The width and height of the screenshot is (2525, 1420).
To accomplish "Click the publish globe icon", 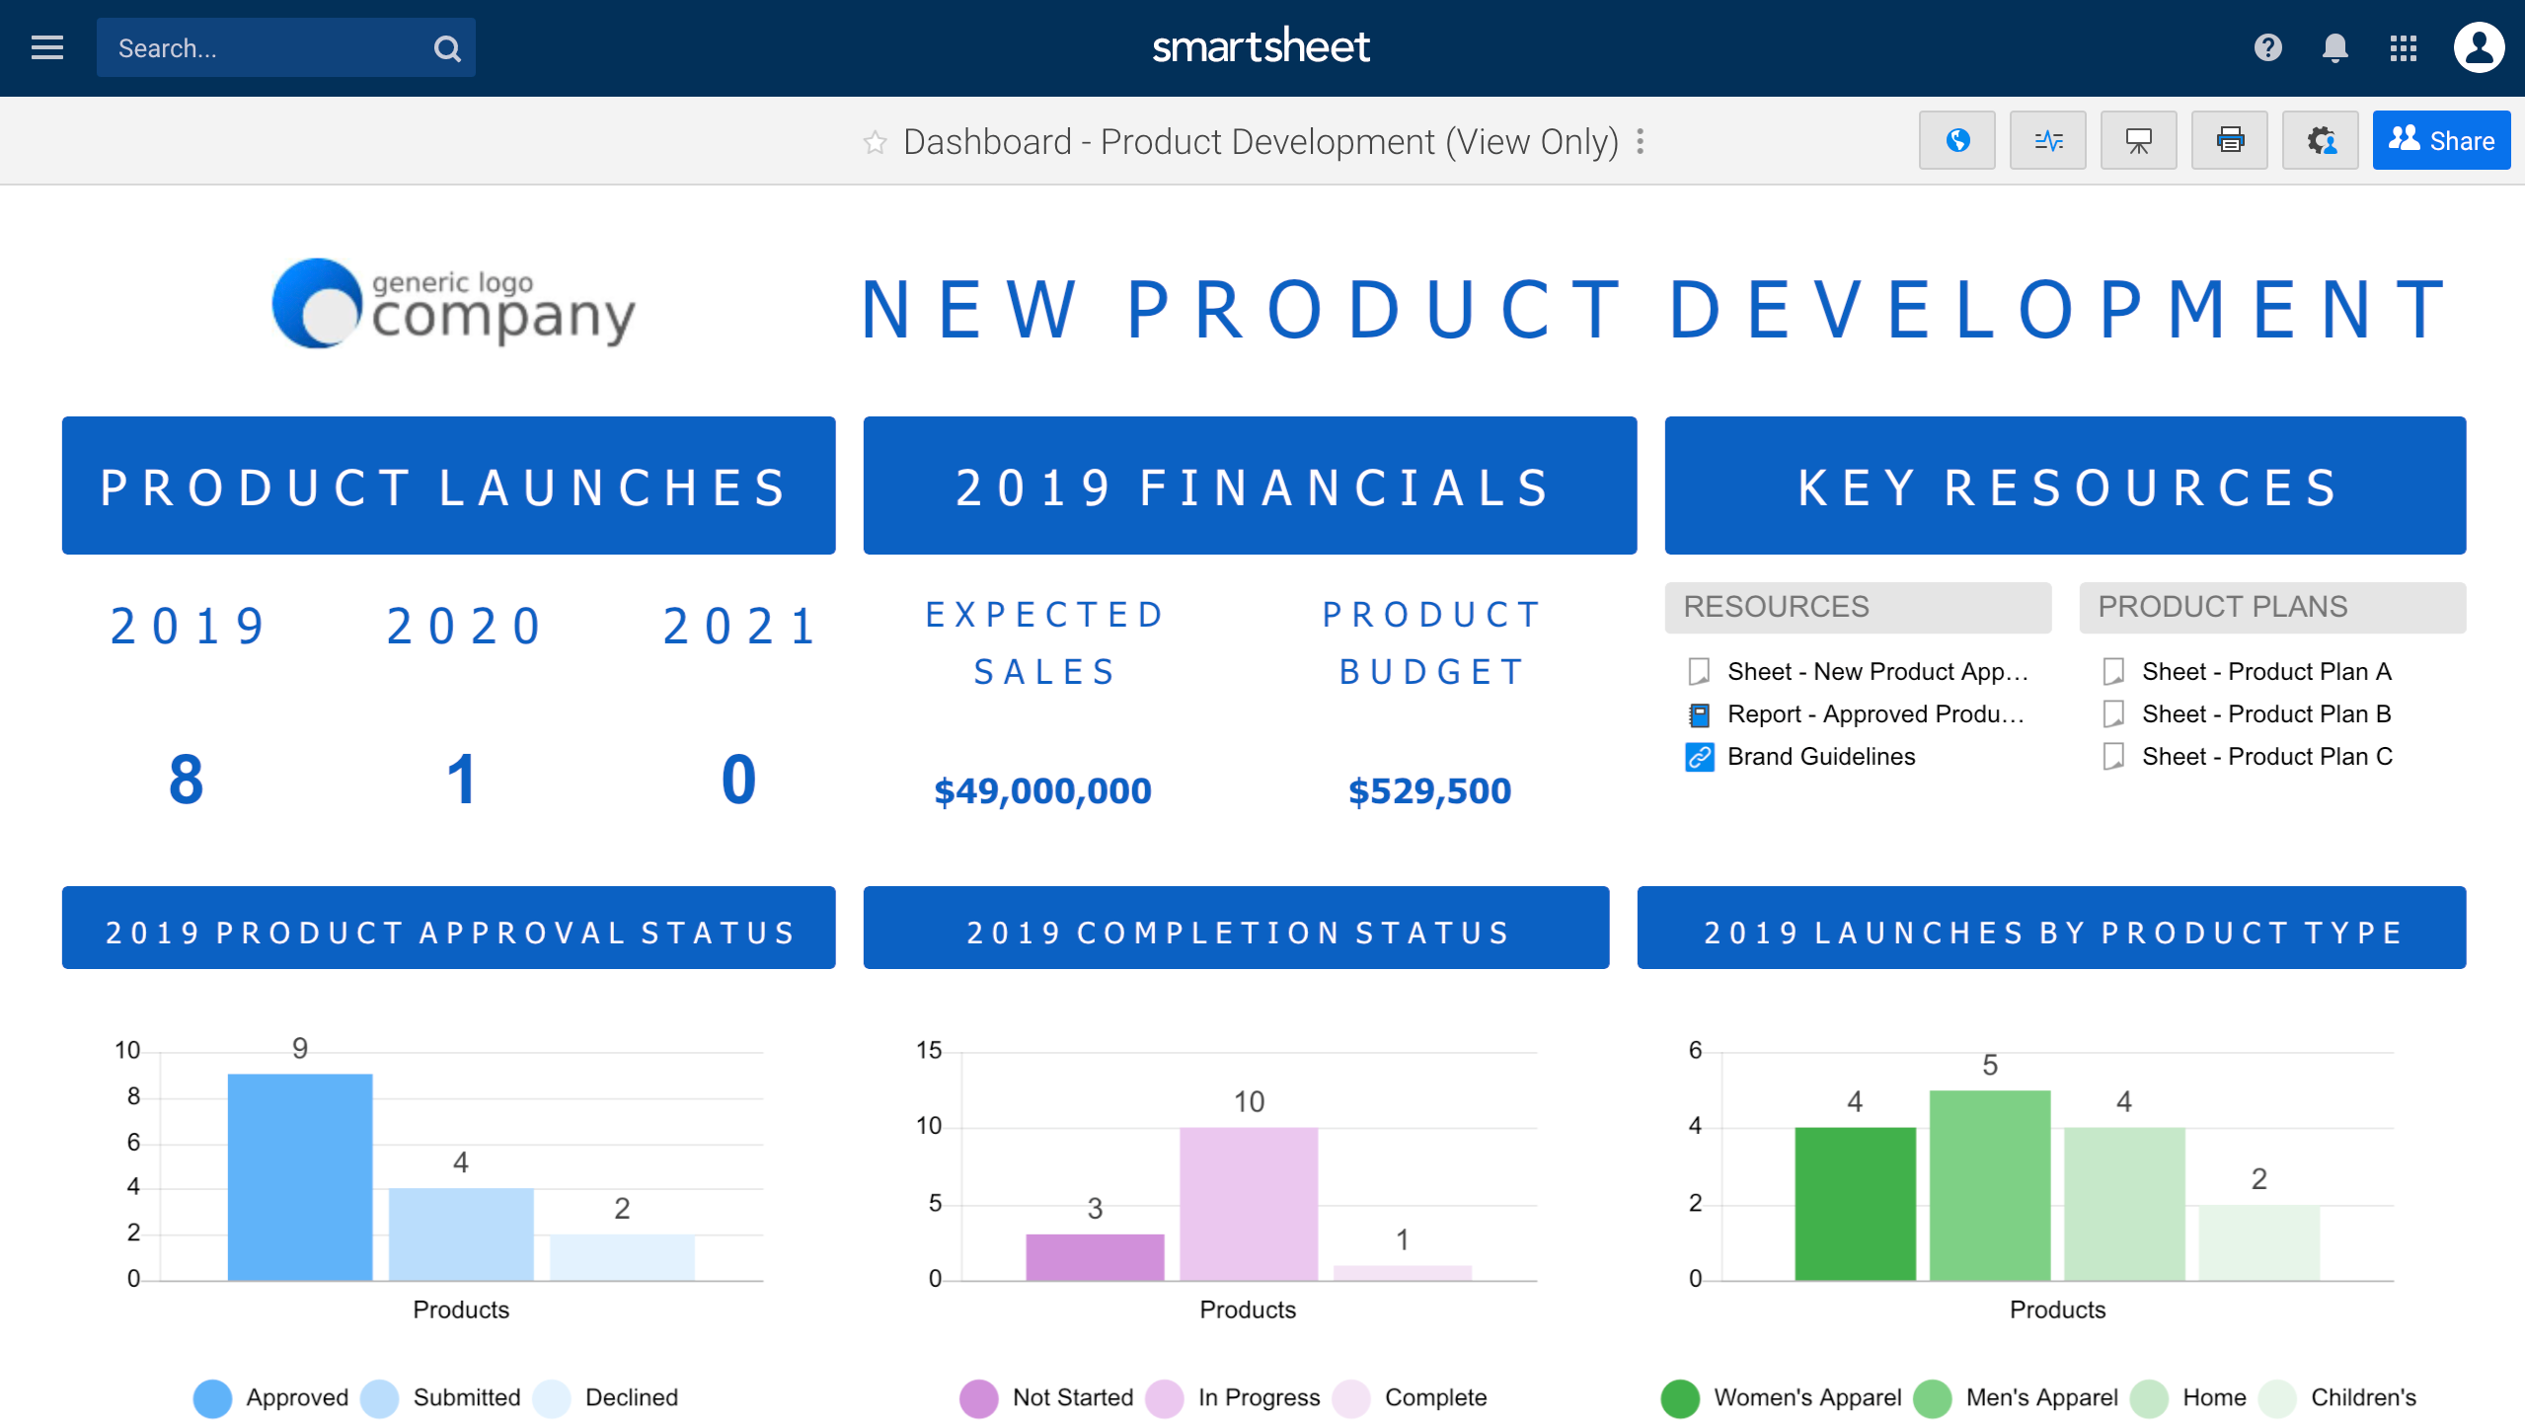I will tap(1956, 140).
